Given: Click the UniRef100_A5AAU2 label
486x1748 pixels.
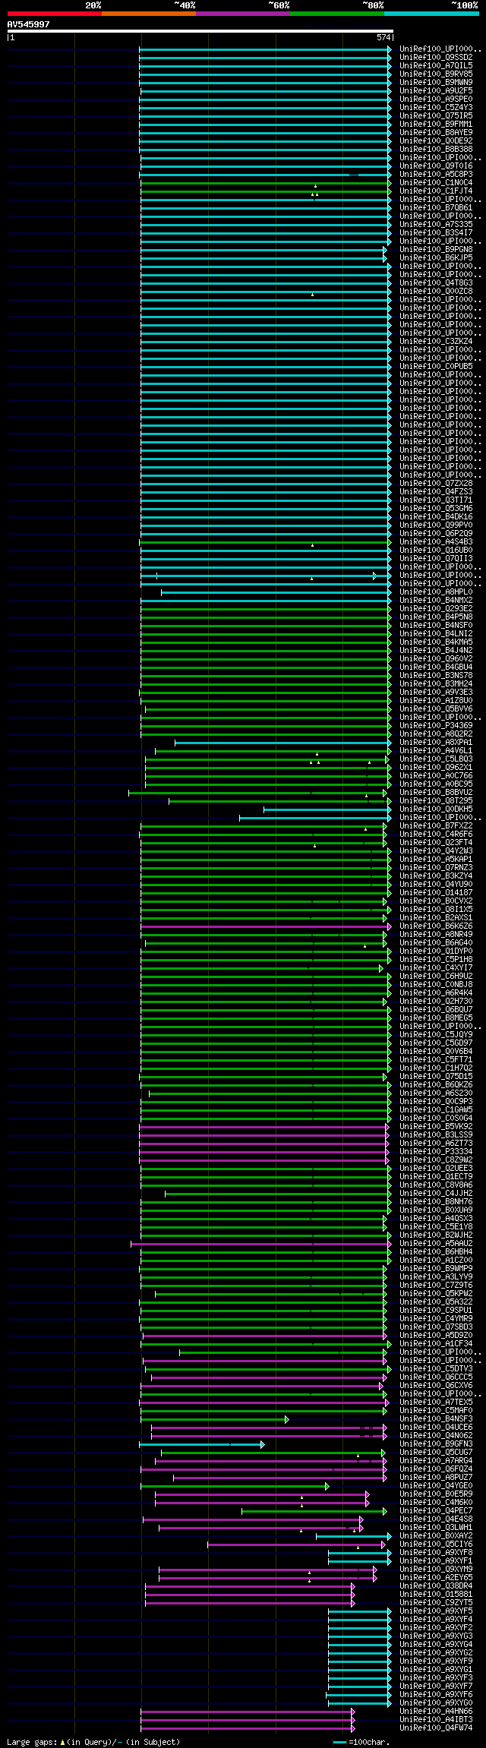Looking at the screenshot, I should pos(436,1243).
